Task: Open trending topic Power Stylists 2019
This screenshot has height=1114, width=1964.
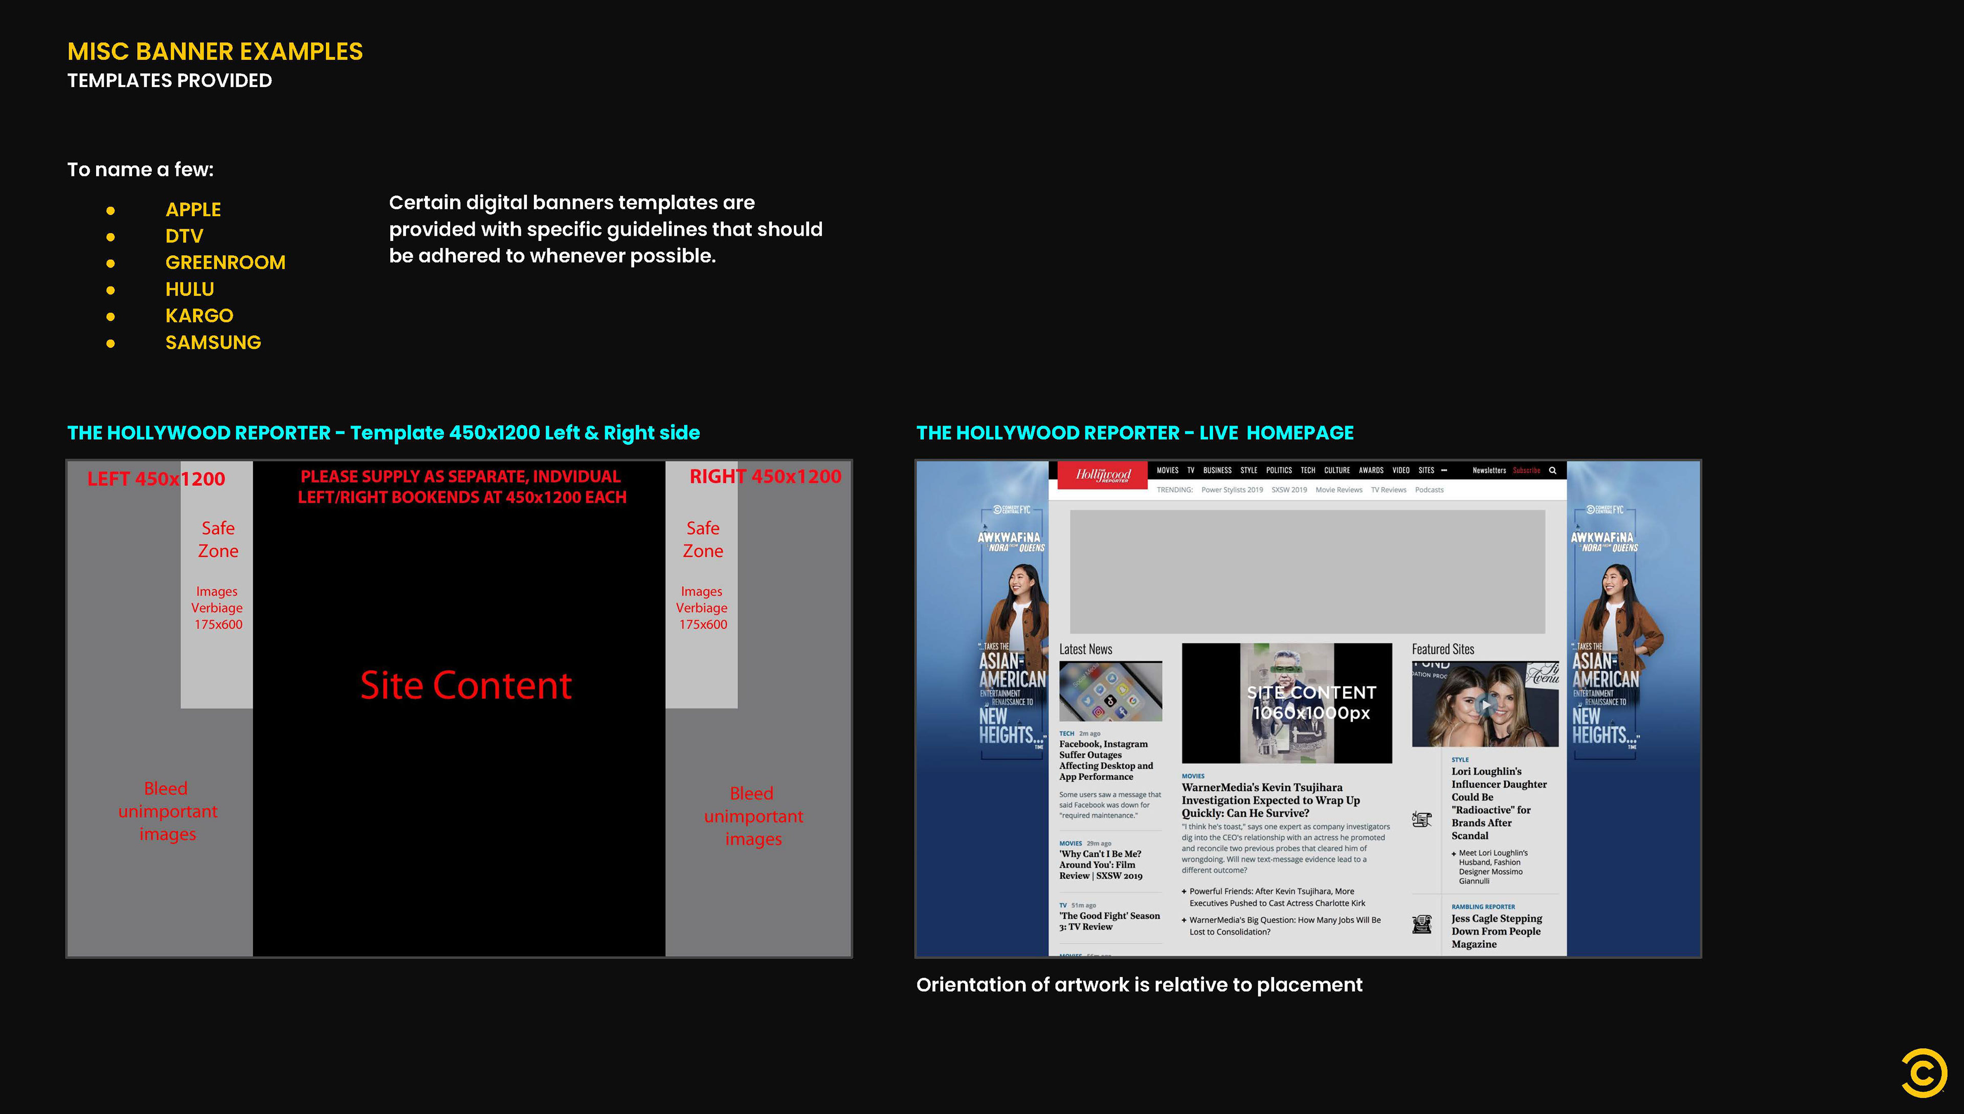Action: tap(1232, 489)
